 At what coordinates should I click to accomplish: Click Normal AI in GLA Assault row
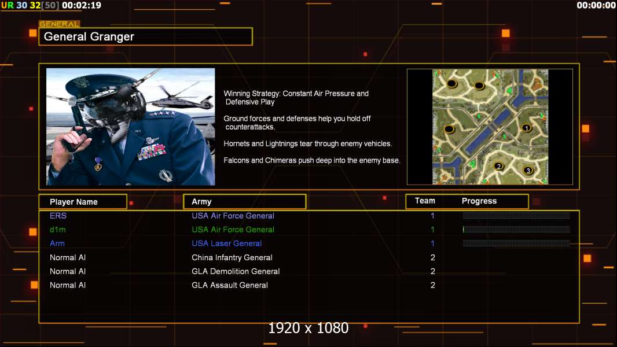68,285
